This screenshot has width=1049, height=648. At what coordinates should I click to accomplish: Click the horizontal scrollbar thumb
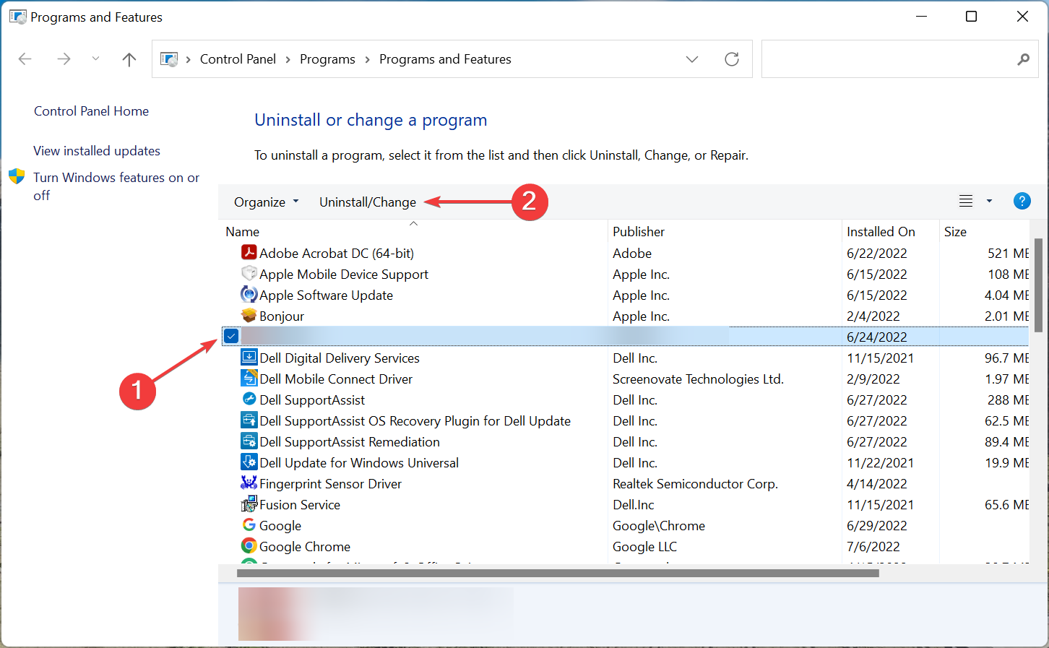click(558, 573)
